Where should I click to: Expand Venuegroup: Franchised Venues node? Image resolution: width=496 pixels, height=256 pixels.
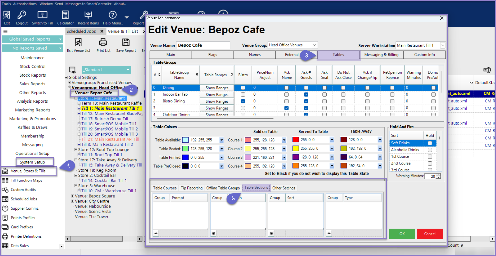point(69,82)
